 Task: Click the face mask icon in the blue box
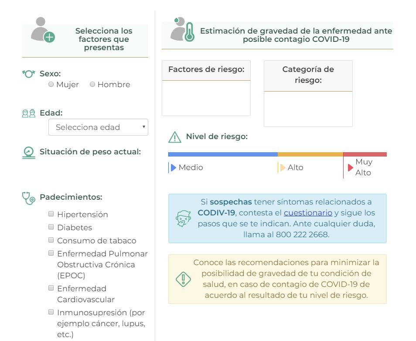(x=184, y=218)
